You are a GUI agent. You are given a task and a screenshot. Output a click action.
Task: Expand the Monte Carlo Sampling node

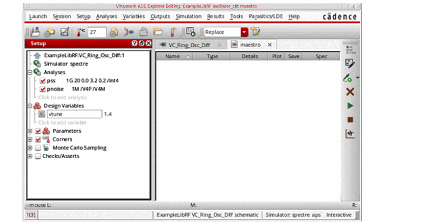click(x=30, y=148)
